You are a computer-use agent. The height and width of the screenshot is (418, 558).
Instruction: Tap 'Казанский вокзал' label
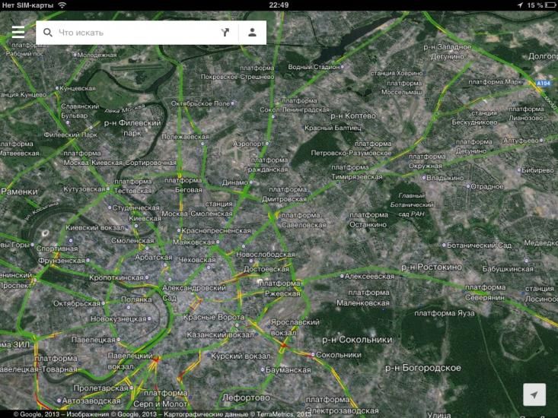(x=220, y=334)
